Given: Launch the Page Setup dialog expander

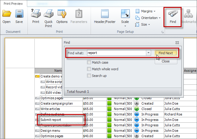Looking at the screenshot, I should pos(162,32).
